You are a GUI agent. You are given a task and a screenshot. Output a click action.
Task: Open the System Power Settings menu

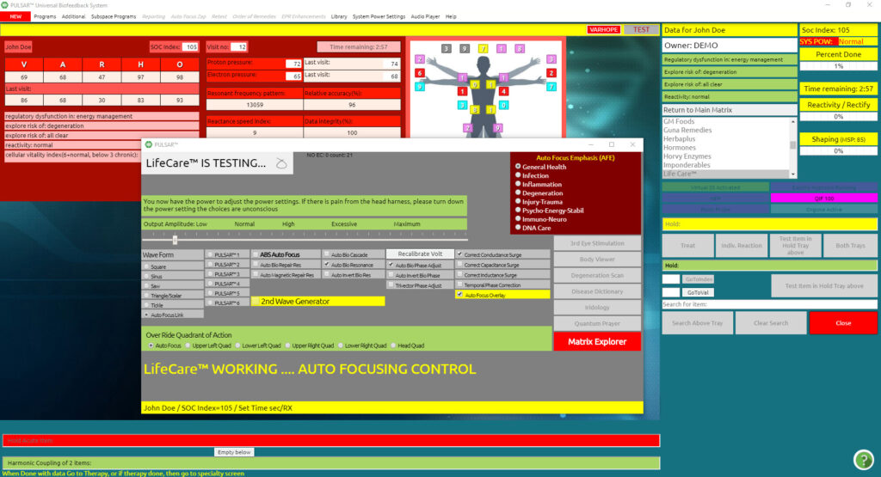tap(379, 16)
